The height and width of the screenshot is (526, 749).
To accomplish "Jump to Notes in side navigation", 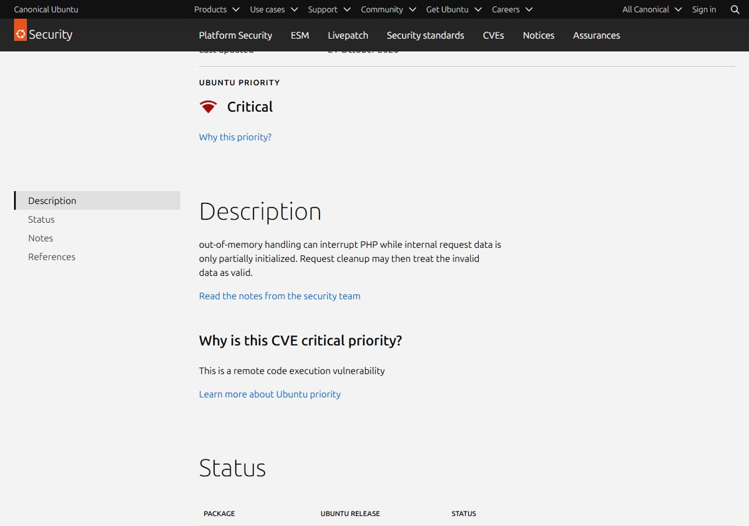I will coord(41,238).
